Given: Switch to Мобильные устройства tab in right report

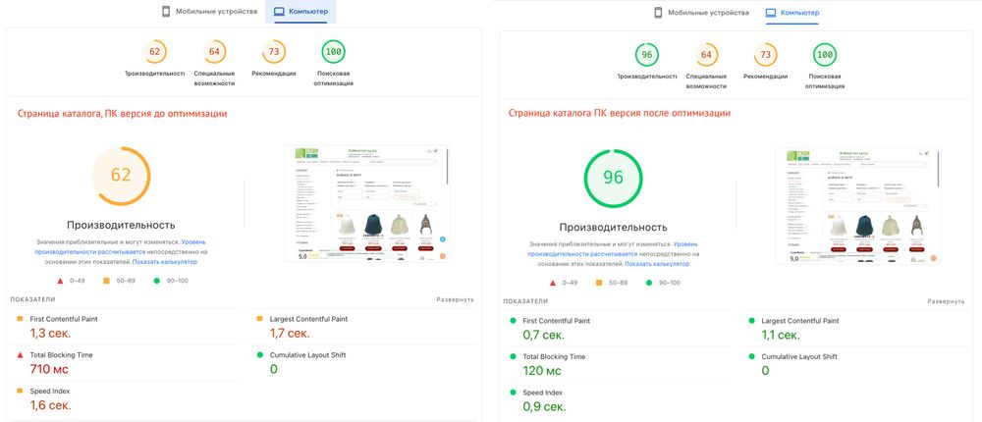Looking at the screenshot, I should pyautogui.click(x=702, y=13).
